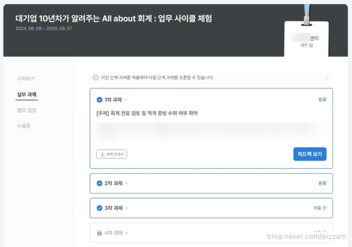
Task: Click the 제출 전 status on 3차 과제
Action: coord(320,208)
